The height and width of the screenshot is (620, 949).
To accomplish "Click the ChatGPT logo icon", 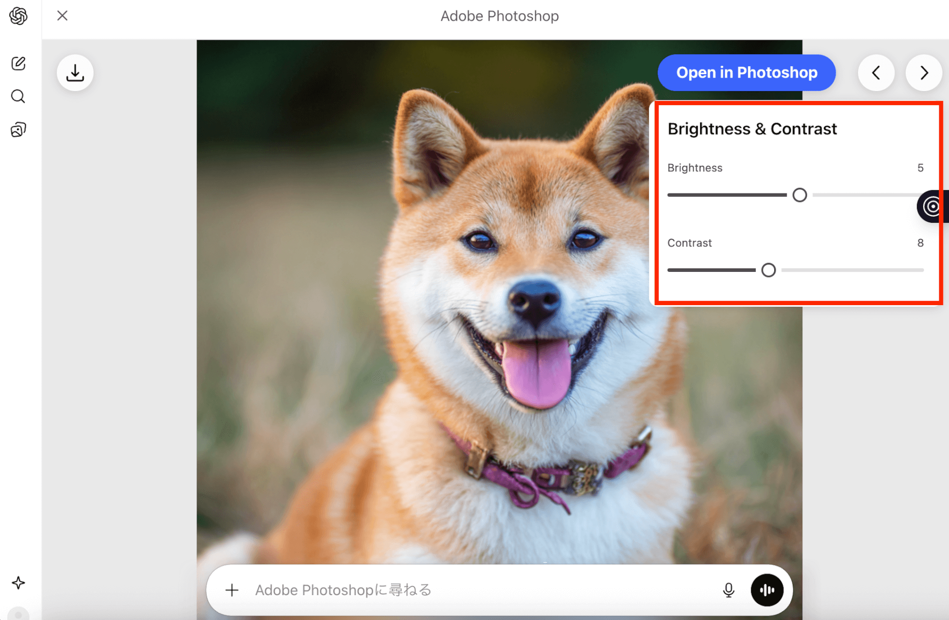I will pos(18,16).
